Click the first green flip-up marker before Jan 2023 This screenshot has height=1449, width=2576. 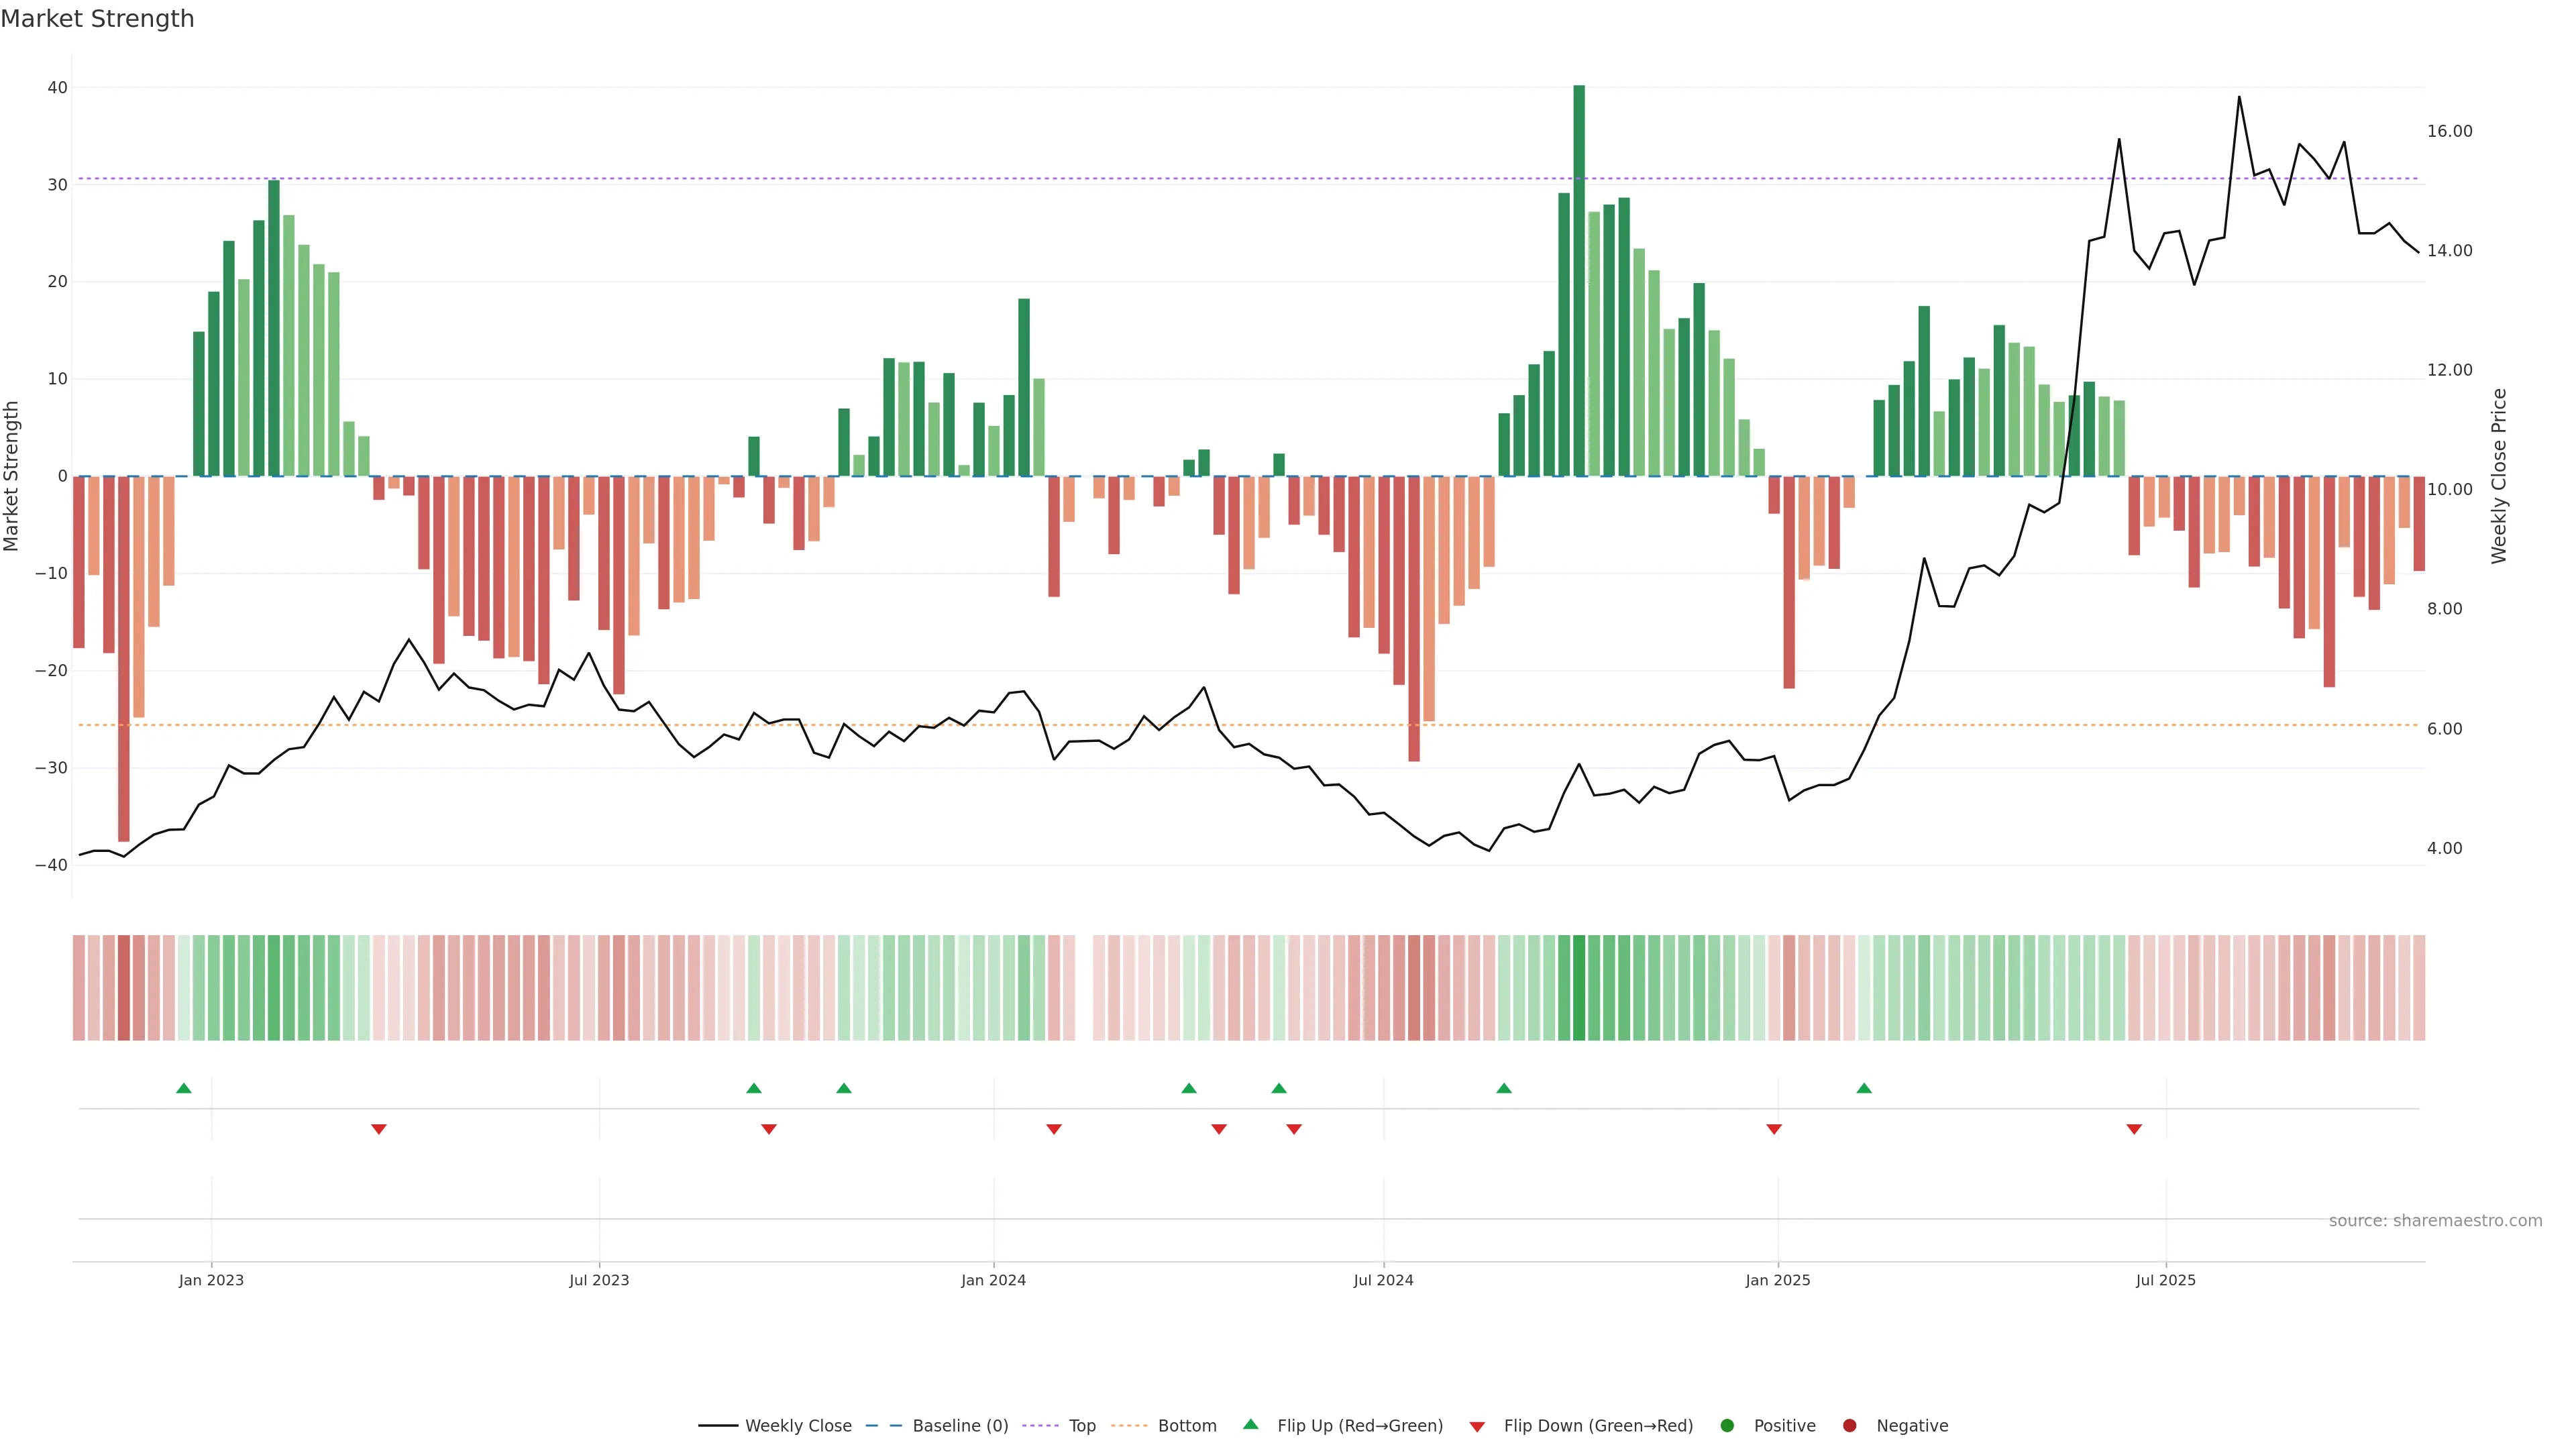(184, 1088)
